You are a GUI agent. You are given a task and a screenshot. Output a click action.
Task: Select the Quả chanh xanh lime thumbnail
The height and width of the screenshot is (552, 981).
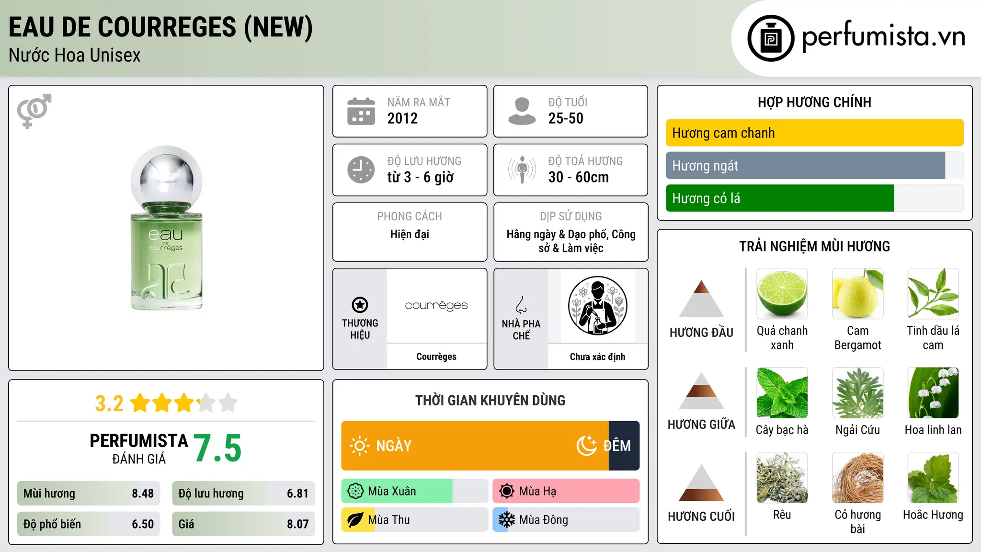(x=782, y=294)
